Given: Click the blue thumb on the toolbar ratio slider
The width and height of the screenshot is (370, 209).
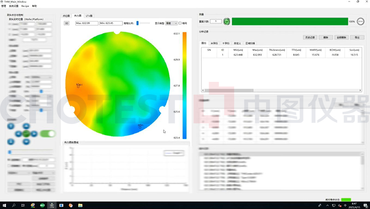Looking at the screenshot, I should coord(137,23).
